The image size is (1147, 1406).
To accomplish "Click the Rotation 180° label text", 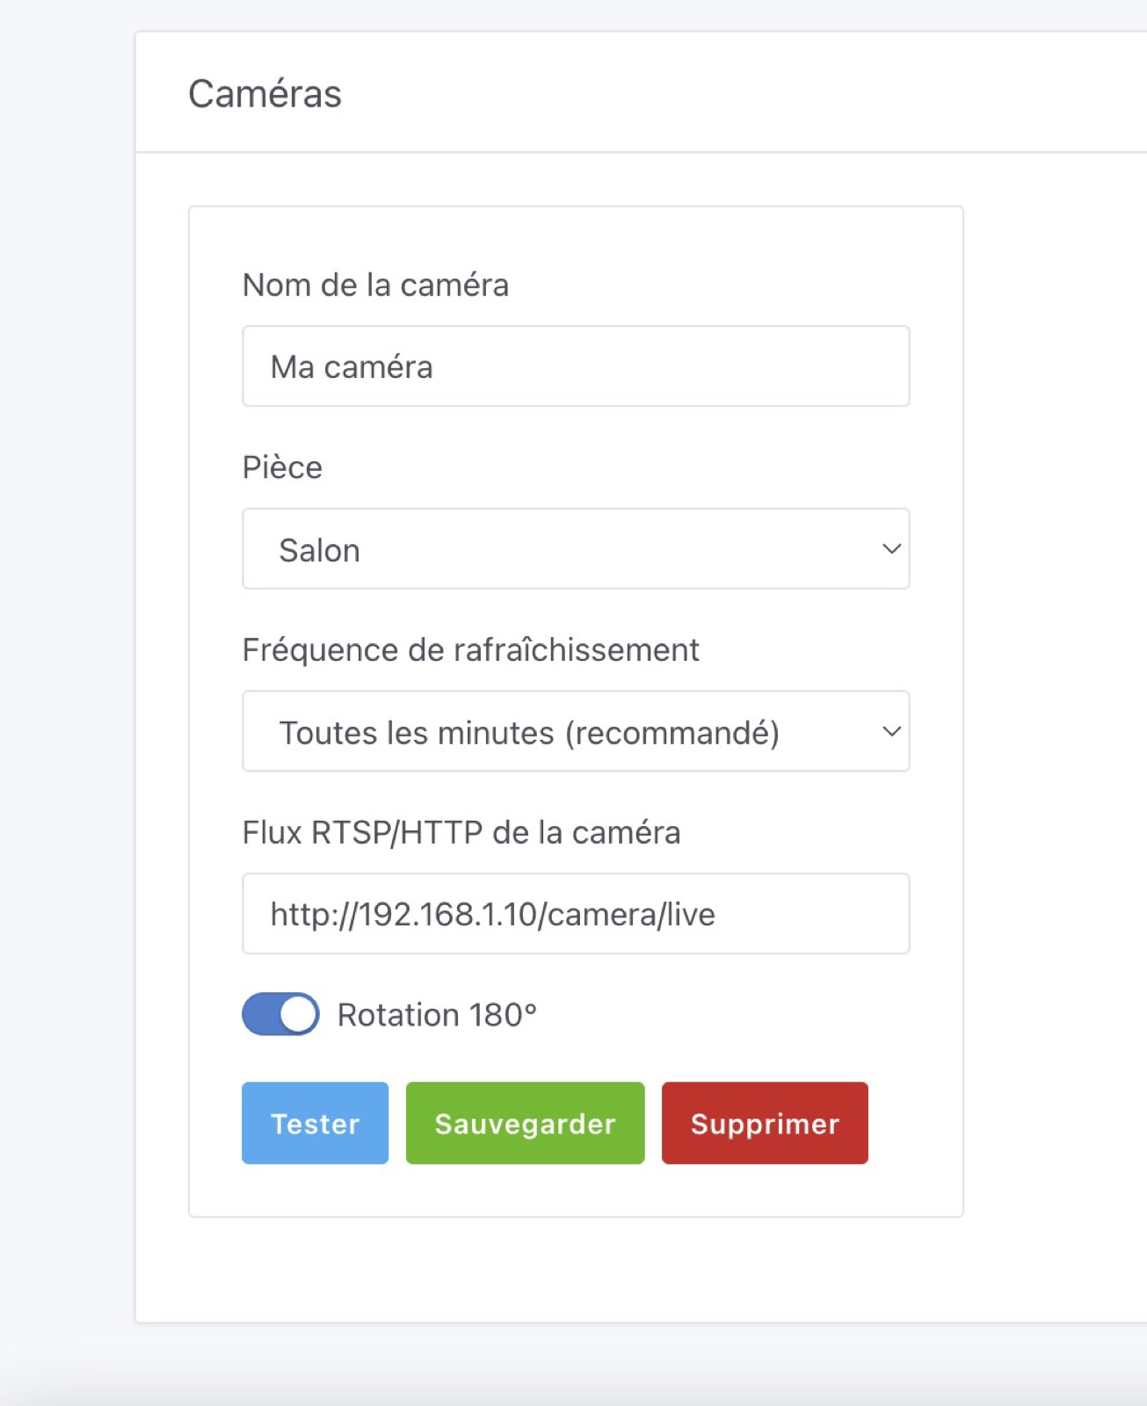I will [437, 1015].
